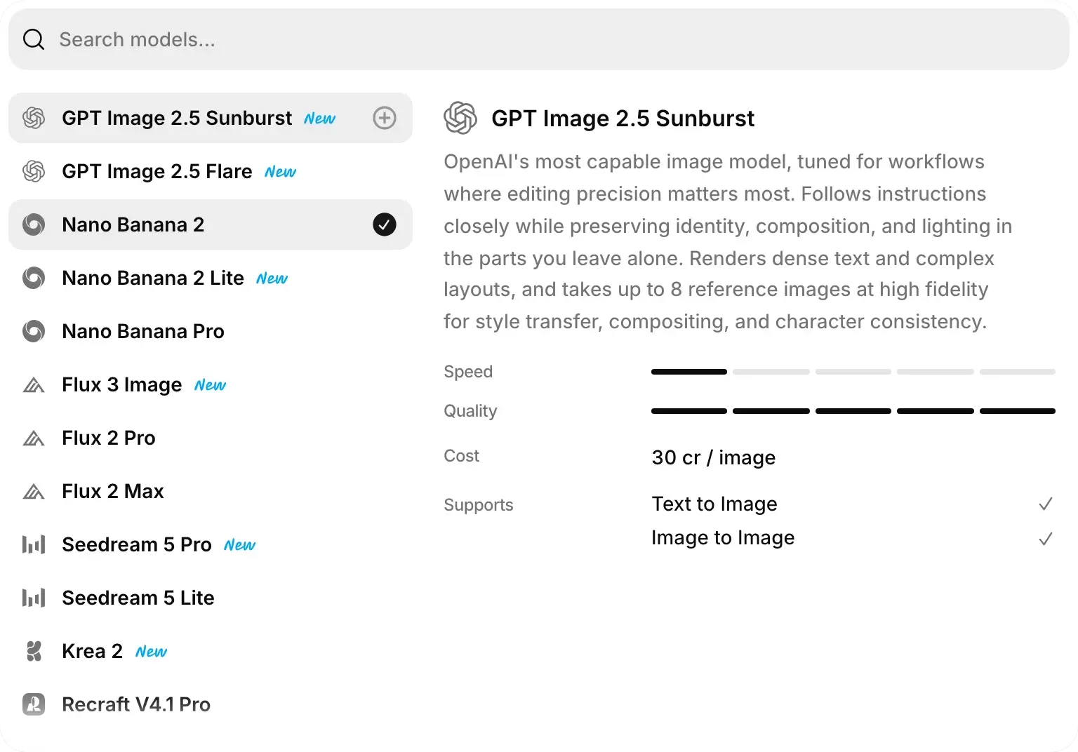Pick the Flux 3 Image model
Image resolution: width=1078 pixels, height=752 pixels.
[x=211, y=384]
